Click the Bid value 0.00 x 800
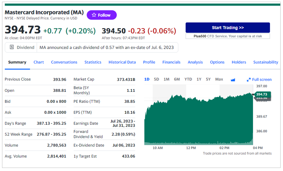The width and height of the screenshot is (283, 171). 56,101
